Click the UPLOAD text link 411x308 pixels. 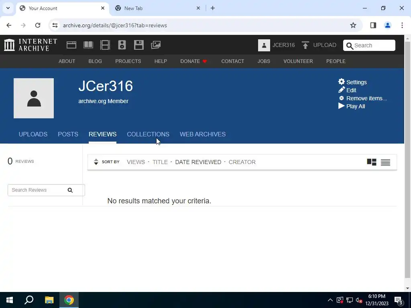pyautogui.click(x=325, y=45)
